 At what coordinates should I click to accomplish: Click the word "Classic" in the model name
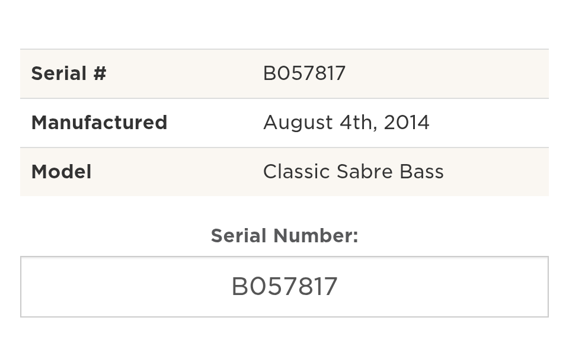pos(296,172)
